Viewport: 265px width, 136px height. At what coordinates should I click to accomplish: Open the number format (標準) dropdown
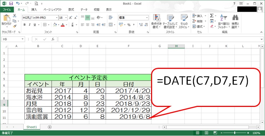[x=147, y=18]
